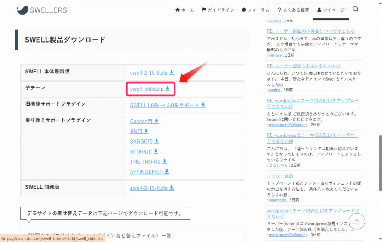Click the SWELLERS' logo
This screenshot has width=383, height=242.
43,10
